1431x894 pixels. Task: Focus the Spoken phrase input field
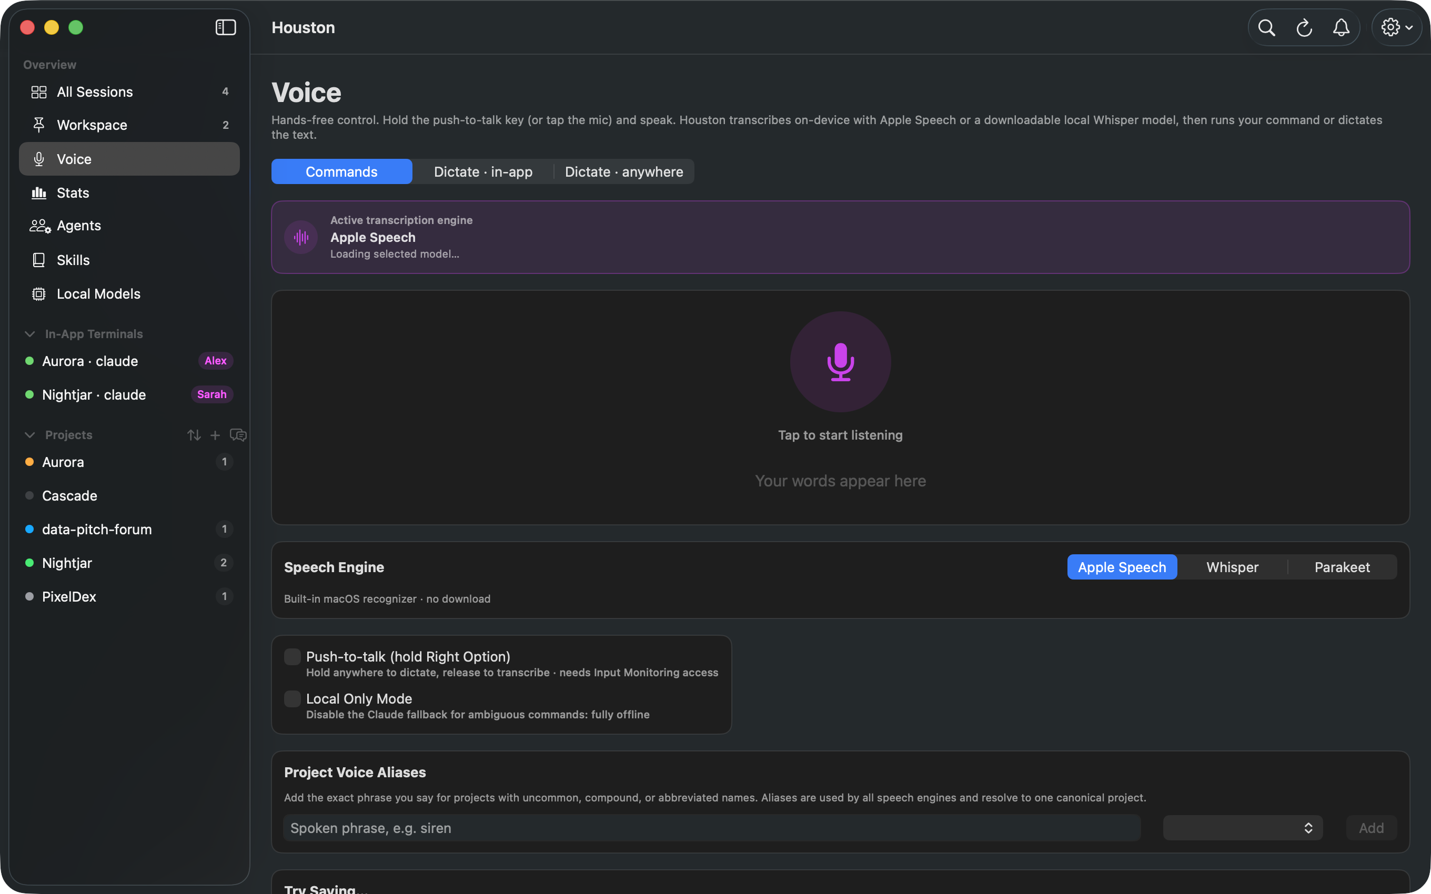[712, 828]
